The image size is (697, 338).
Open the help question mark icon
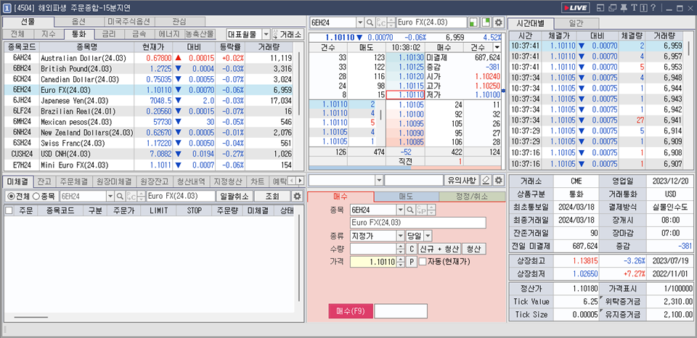653,7
